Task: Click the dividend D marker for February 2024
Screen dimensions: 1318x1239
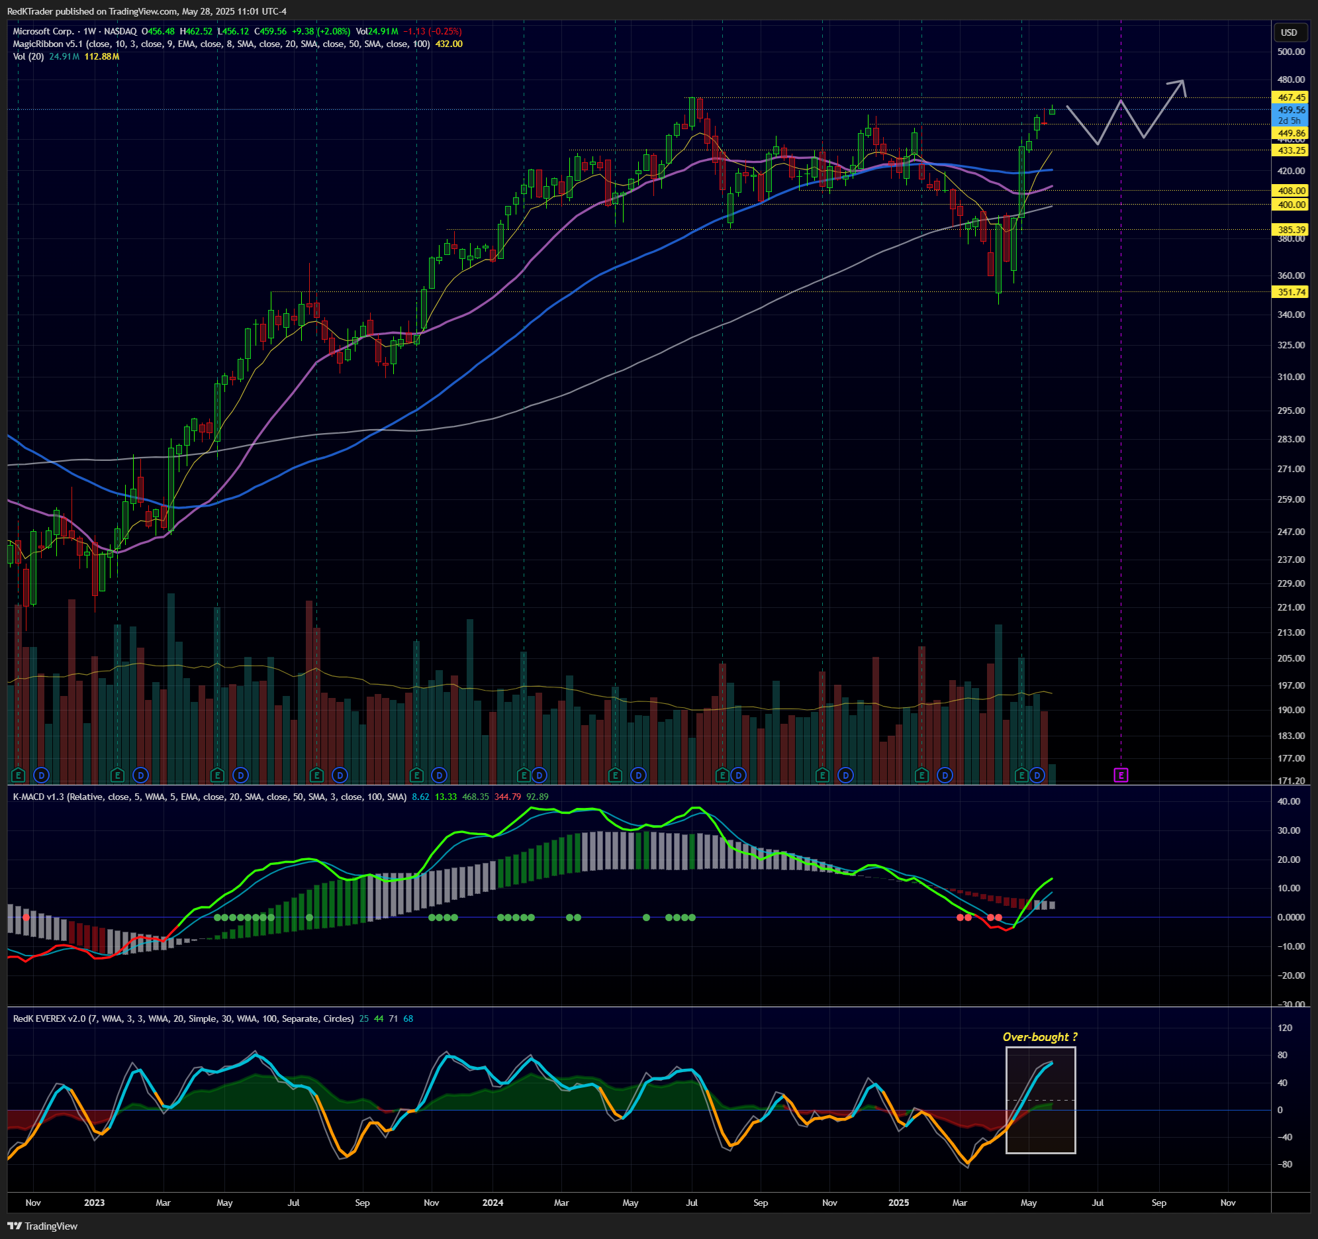Action: (x=539, y=775)
